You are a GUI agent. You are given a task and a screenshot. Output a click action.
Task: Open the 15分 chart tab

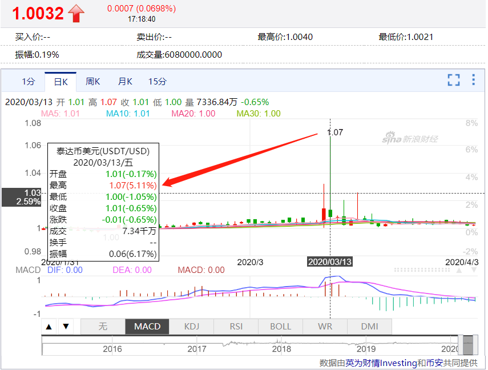point(158,82)
